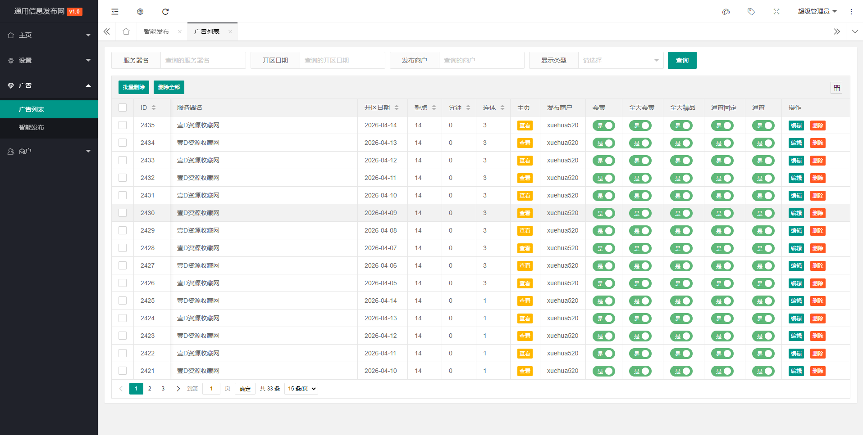Screen dimensions: 863x435
Task: Change the 15 条/页 page size selector
Action: pos(301,389)
